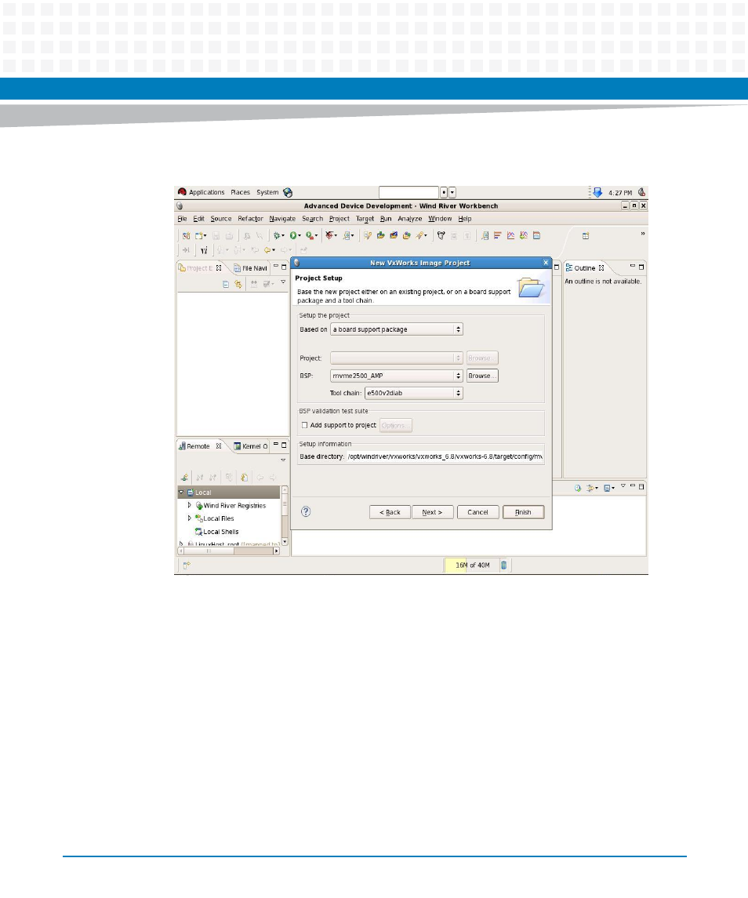Open the Based on dropdown
The image size is (748, 898).
pyautogui.click(x=396, y=329)
